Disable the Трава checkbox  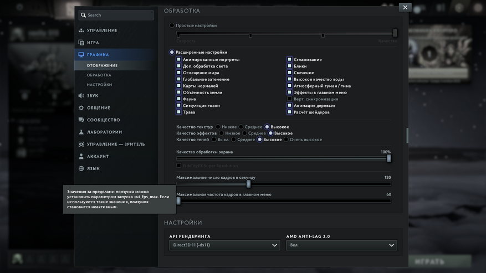tap(178, 112)
